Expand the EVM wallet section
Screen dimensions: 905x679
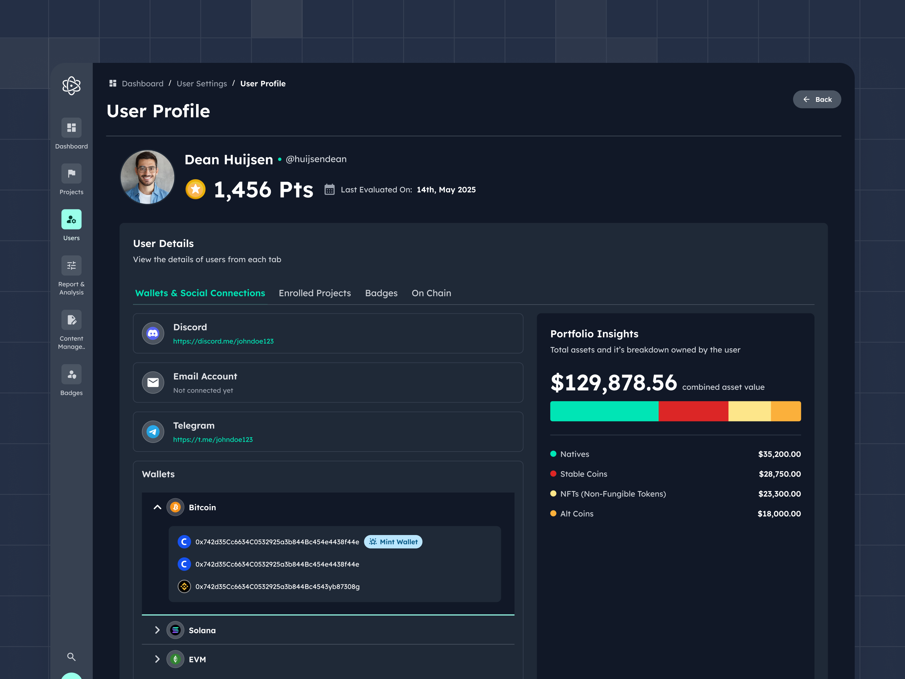tap(157, 659)
